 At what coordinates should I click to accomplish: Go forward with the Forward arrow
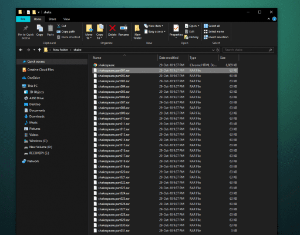pyautogui.click(x=28, y=50)
